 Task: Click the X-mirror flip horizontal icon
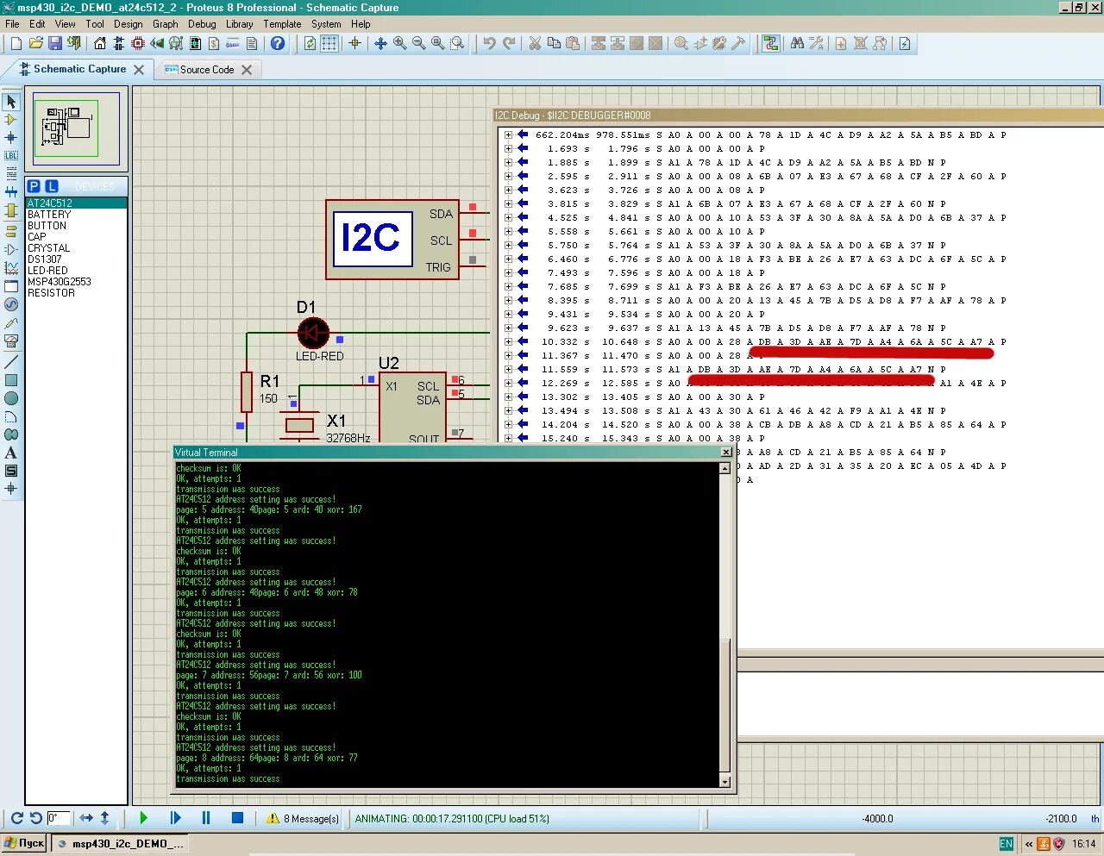(x=86, y=818)
